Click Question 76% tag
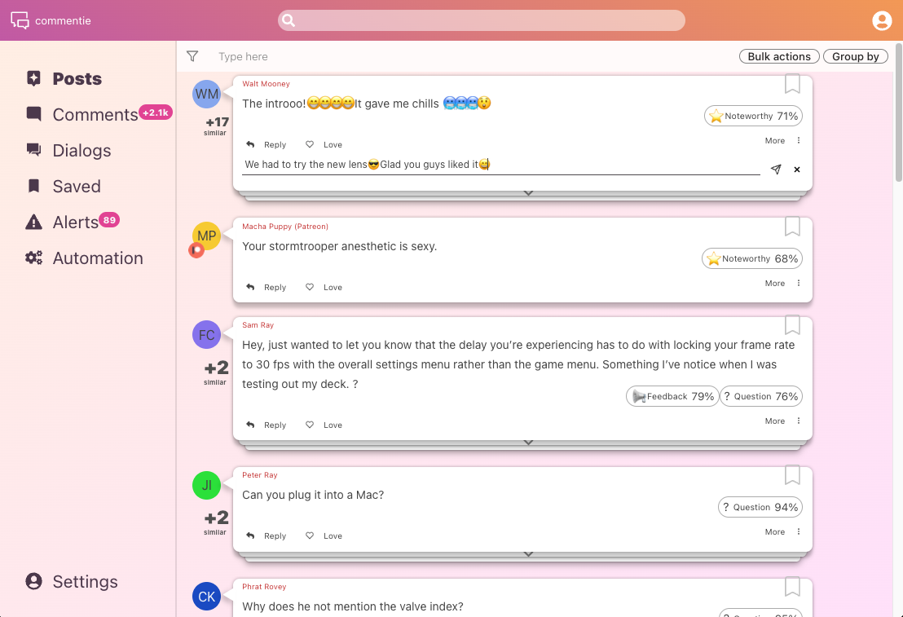Viewport: 903px width, 617px height. pyautogui.click(x=760, y=396)
